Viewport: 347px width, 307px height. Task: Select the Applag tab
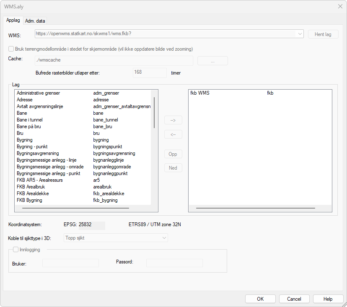coord(13,21)
